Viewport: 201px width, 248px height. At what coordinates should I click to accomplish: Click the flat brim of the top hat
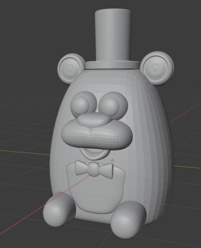pos(113,65)
